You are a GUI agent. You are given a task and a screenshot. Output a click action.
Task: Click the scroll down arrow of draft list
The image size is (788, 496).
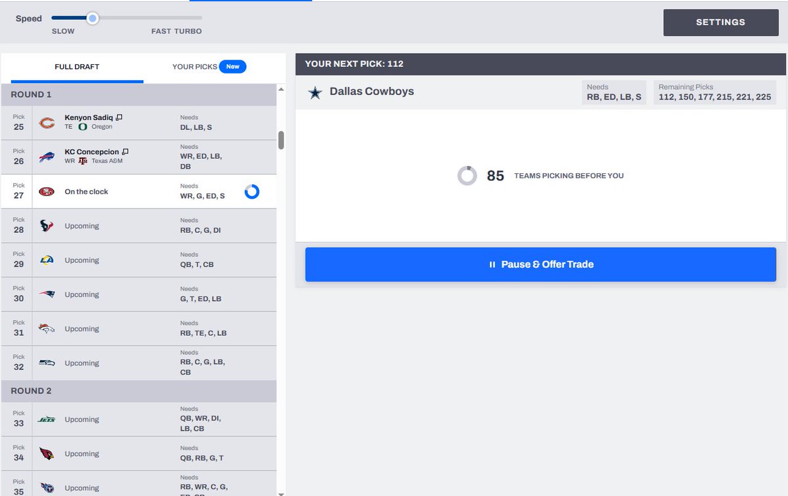pos(281,493)
